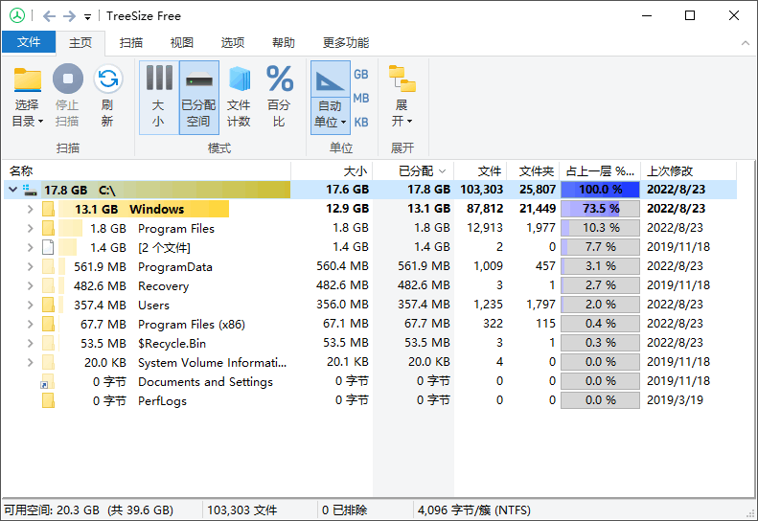Viewport: 758px width, 521px height.
Task: Open the 展开 expand dropdown
Action: coord(402,96)
